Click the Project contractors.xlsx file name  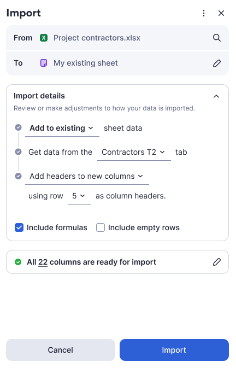(x=97, y=38)
